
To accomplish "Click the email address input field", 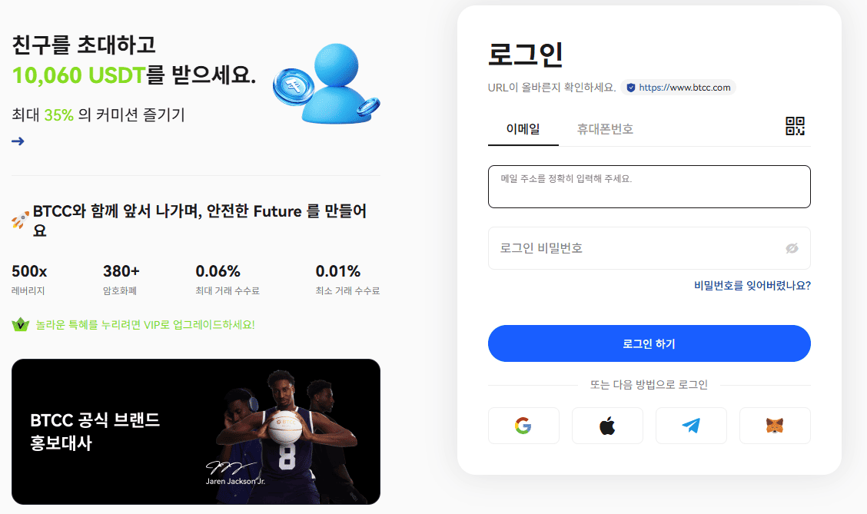I will click(x=649, y=186).
